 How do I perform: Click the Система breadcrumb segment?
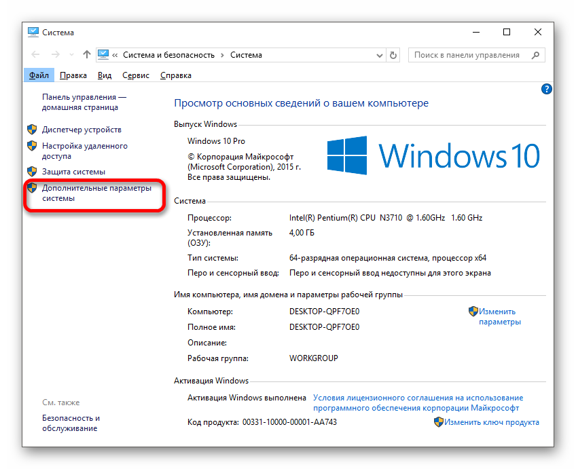pyautogui.click(x=246, y=55)
